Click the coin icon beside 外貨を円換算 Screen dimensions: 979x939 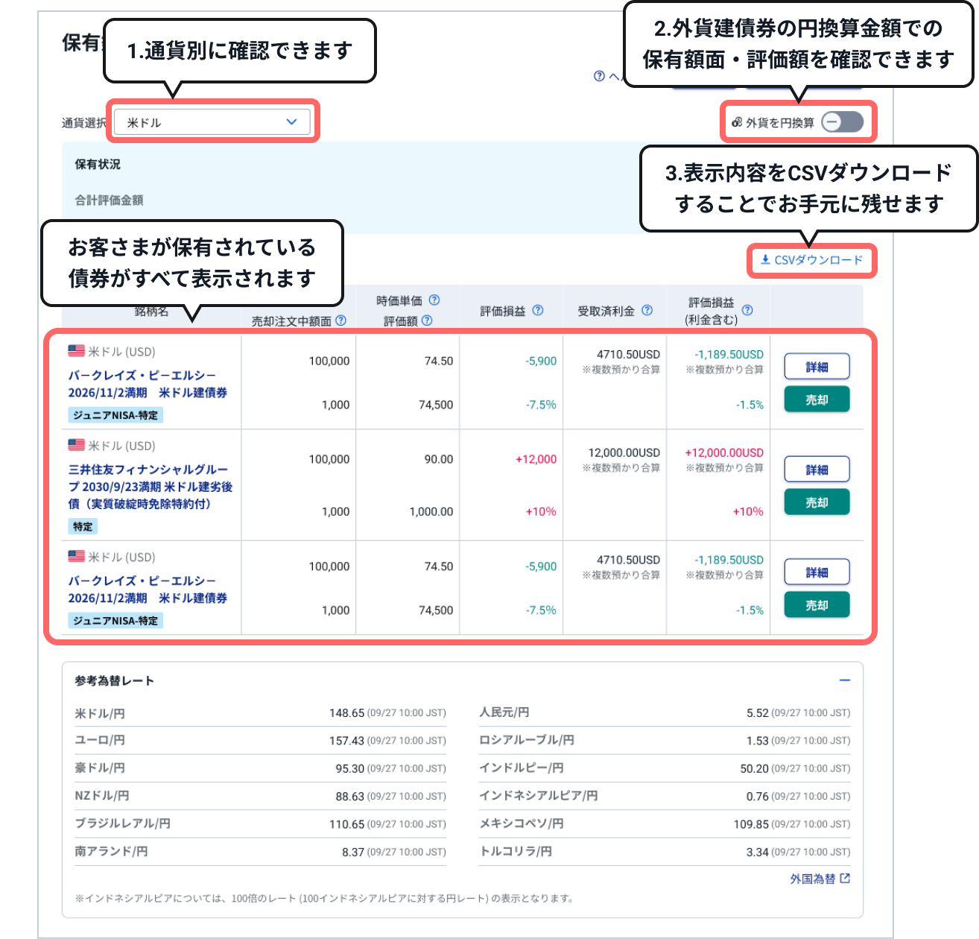pyautogui.click(x=737, y=122)
